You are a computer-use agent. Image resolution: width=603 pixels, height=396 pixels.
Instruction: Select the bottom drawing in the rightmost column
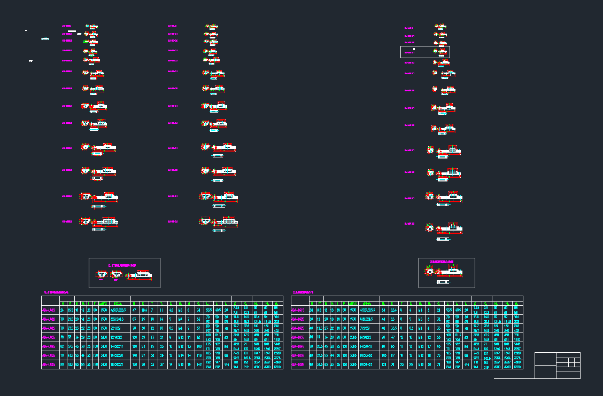tap(444, 227)
